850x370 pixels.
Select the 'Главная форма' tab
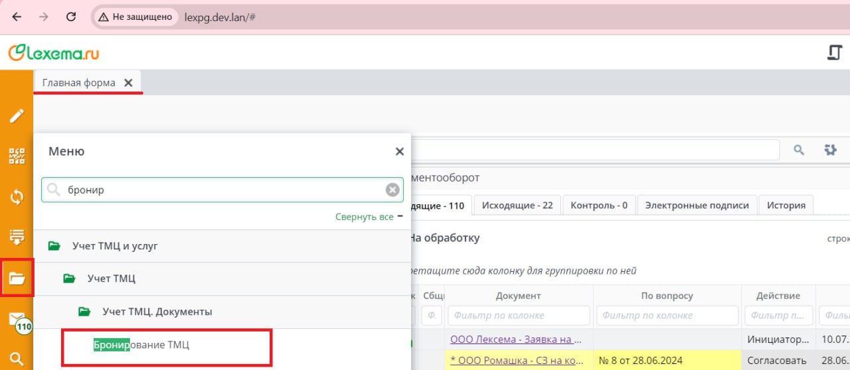click(x=78, y=83)
